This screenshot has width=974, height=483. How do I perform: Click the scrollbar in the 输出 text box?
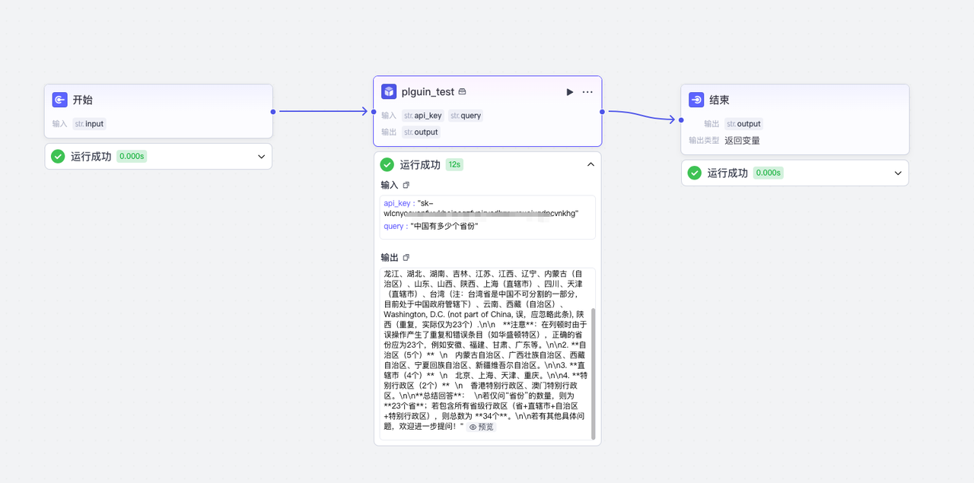594,373
